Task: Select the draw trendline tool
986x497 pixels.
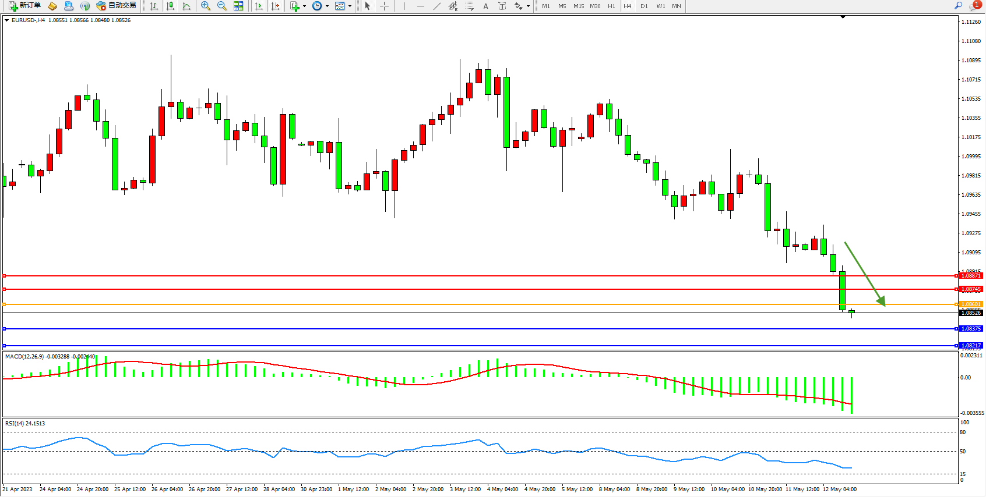Action: 436,6
